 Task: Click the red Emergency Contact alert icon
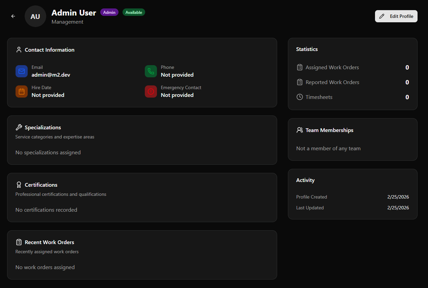[x=151, y=91]
